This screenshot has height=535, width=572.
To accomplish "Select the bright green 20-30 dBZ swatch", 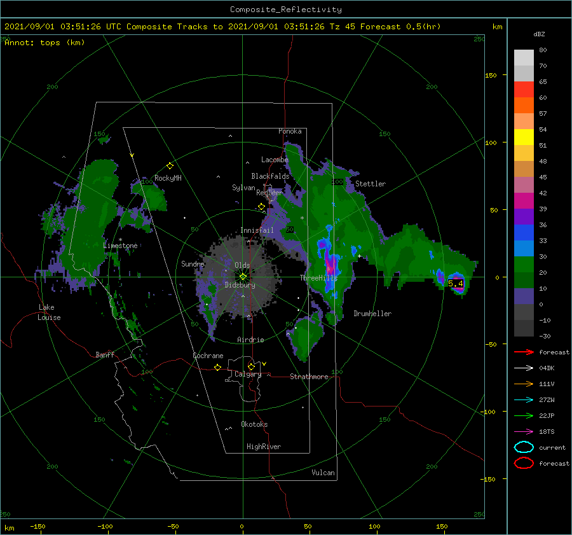I will click(x=524, y=264).
